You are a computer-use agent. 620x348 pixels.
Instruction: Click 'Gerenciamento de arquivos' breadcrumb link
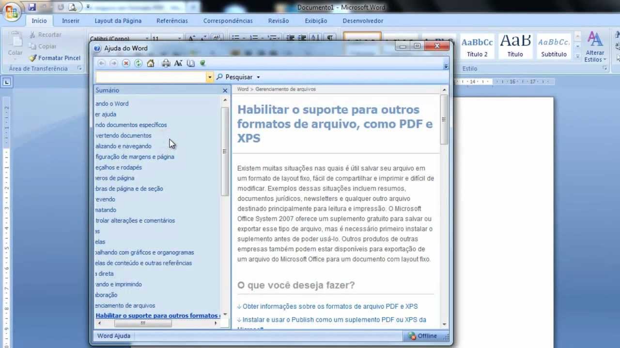(x=285, y=89)
